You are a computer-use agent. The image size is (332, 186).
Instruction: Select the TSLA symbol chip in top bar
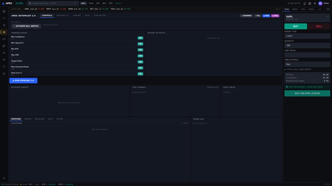coord(91,3)
